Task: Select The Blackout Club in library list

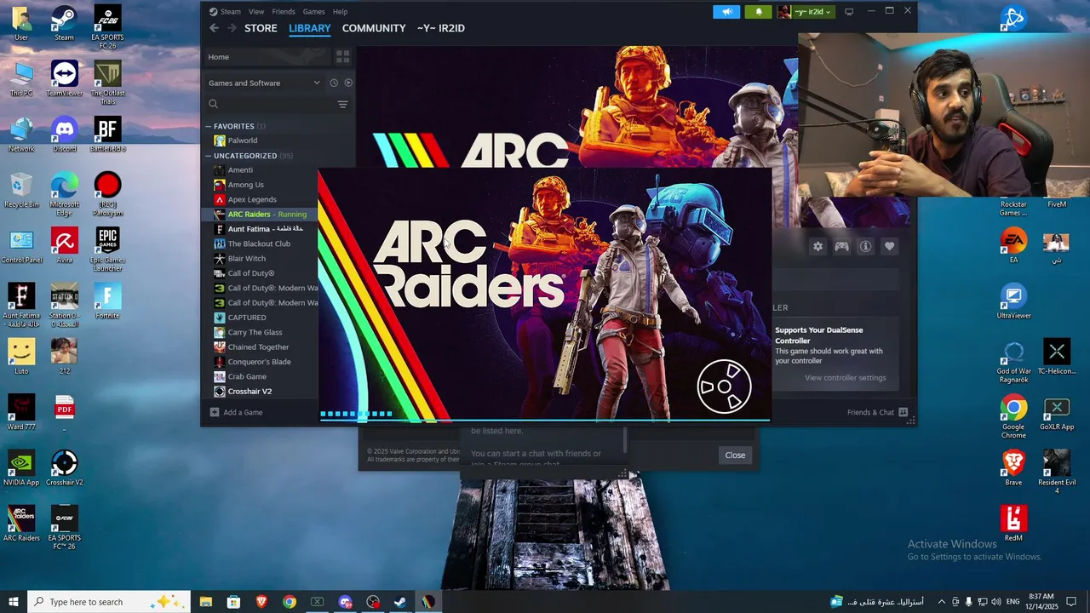Action: pos(259,243)
